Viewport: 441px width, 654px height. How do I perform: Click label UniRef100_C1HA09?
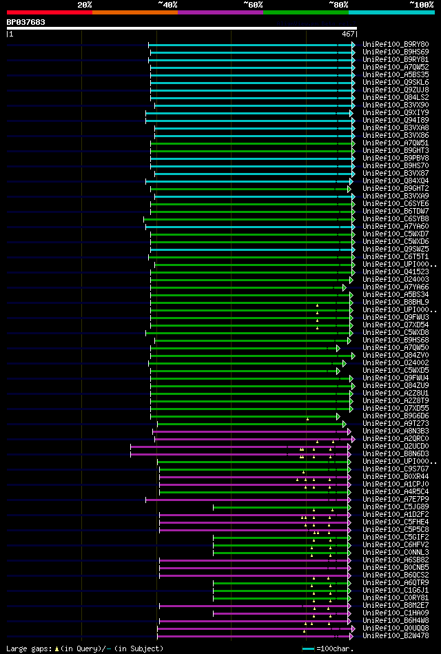tap(396, 613)
